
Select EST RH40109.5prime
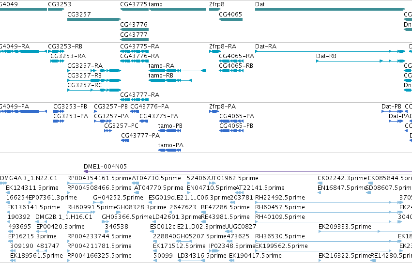(280, 217)
